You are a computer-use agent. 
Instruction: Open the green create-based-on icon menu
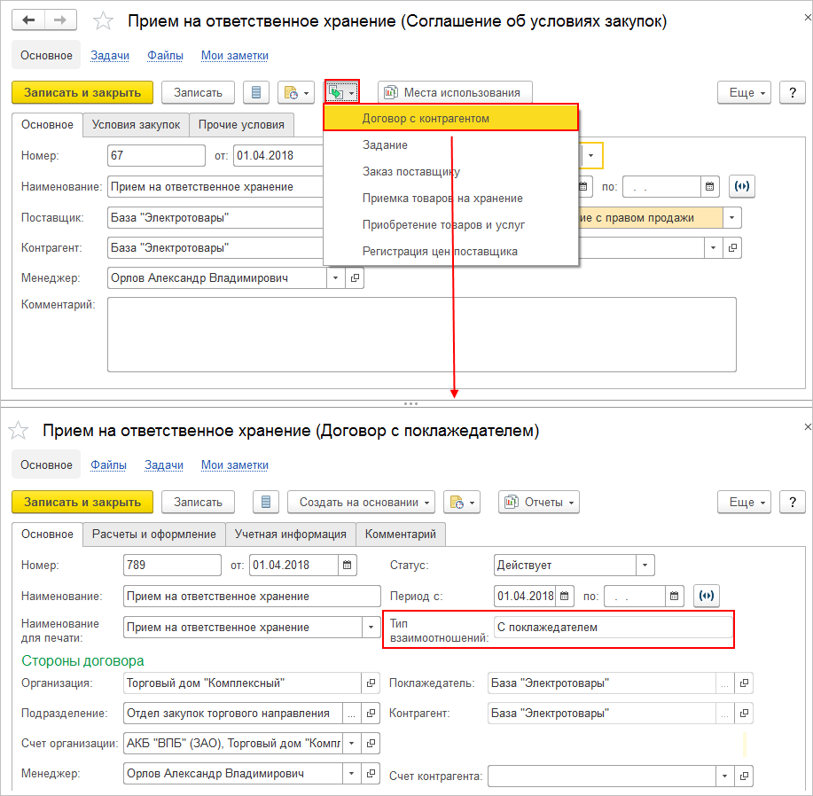[341, 92]
